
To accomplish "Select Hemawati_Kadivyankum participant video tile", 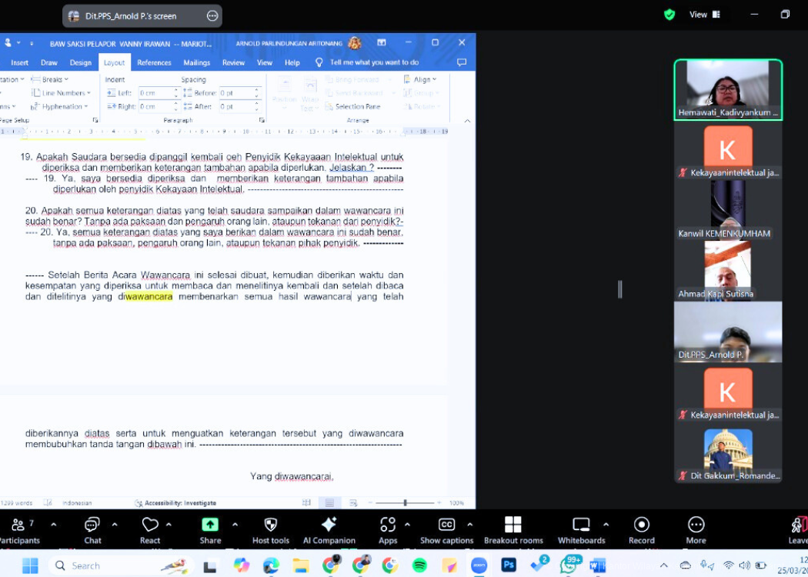I will tap(728, 90).
